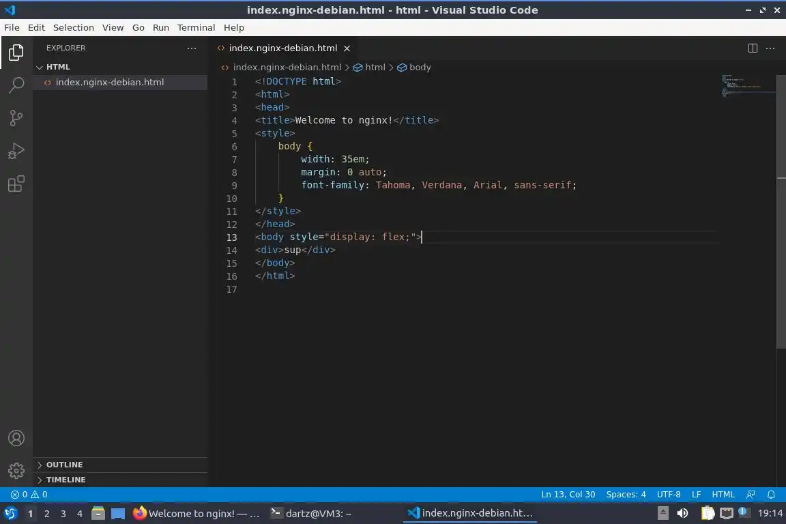Open the volume control in system tray
786x524 pixels.
click(x=682, y=513)
